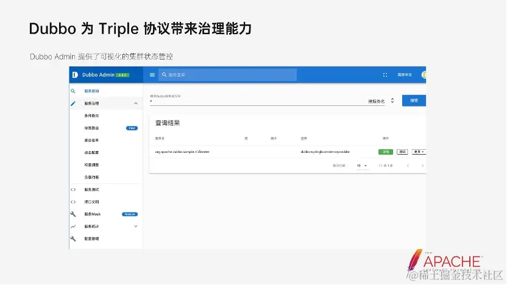Click the '1-1 共 1 条' pagination text
Screen dimensions: 507x285
[x=385, y=166]
